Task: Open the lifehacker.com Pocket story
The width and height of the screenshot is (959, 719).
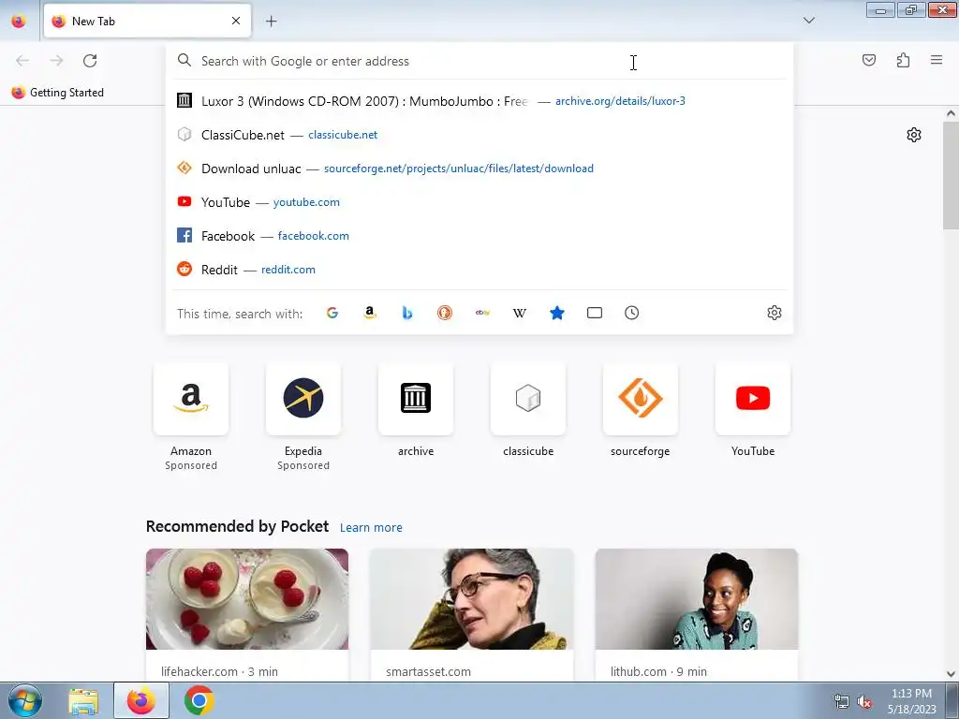Action: (247, 614)
